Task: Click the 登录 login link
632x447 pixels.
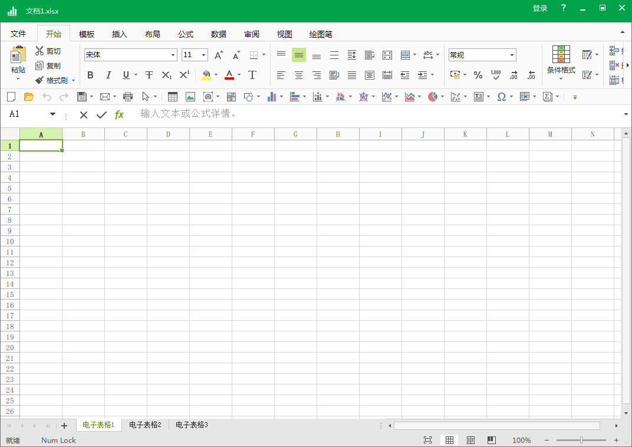Action: pos(539,9)
